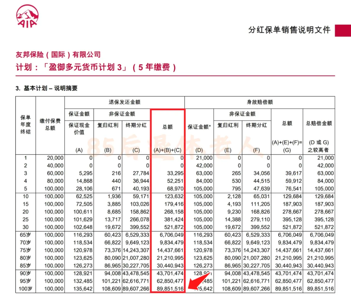Screen dimensions: 351x298
Task: Click the 身故赔偿额 column group header
Action: pos(260,102)
